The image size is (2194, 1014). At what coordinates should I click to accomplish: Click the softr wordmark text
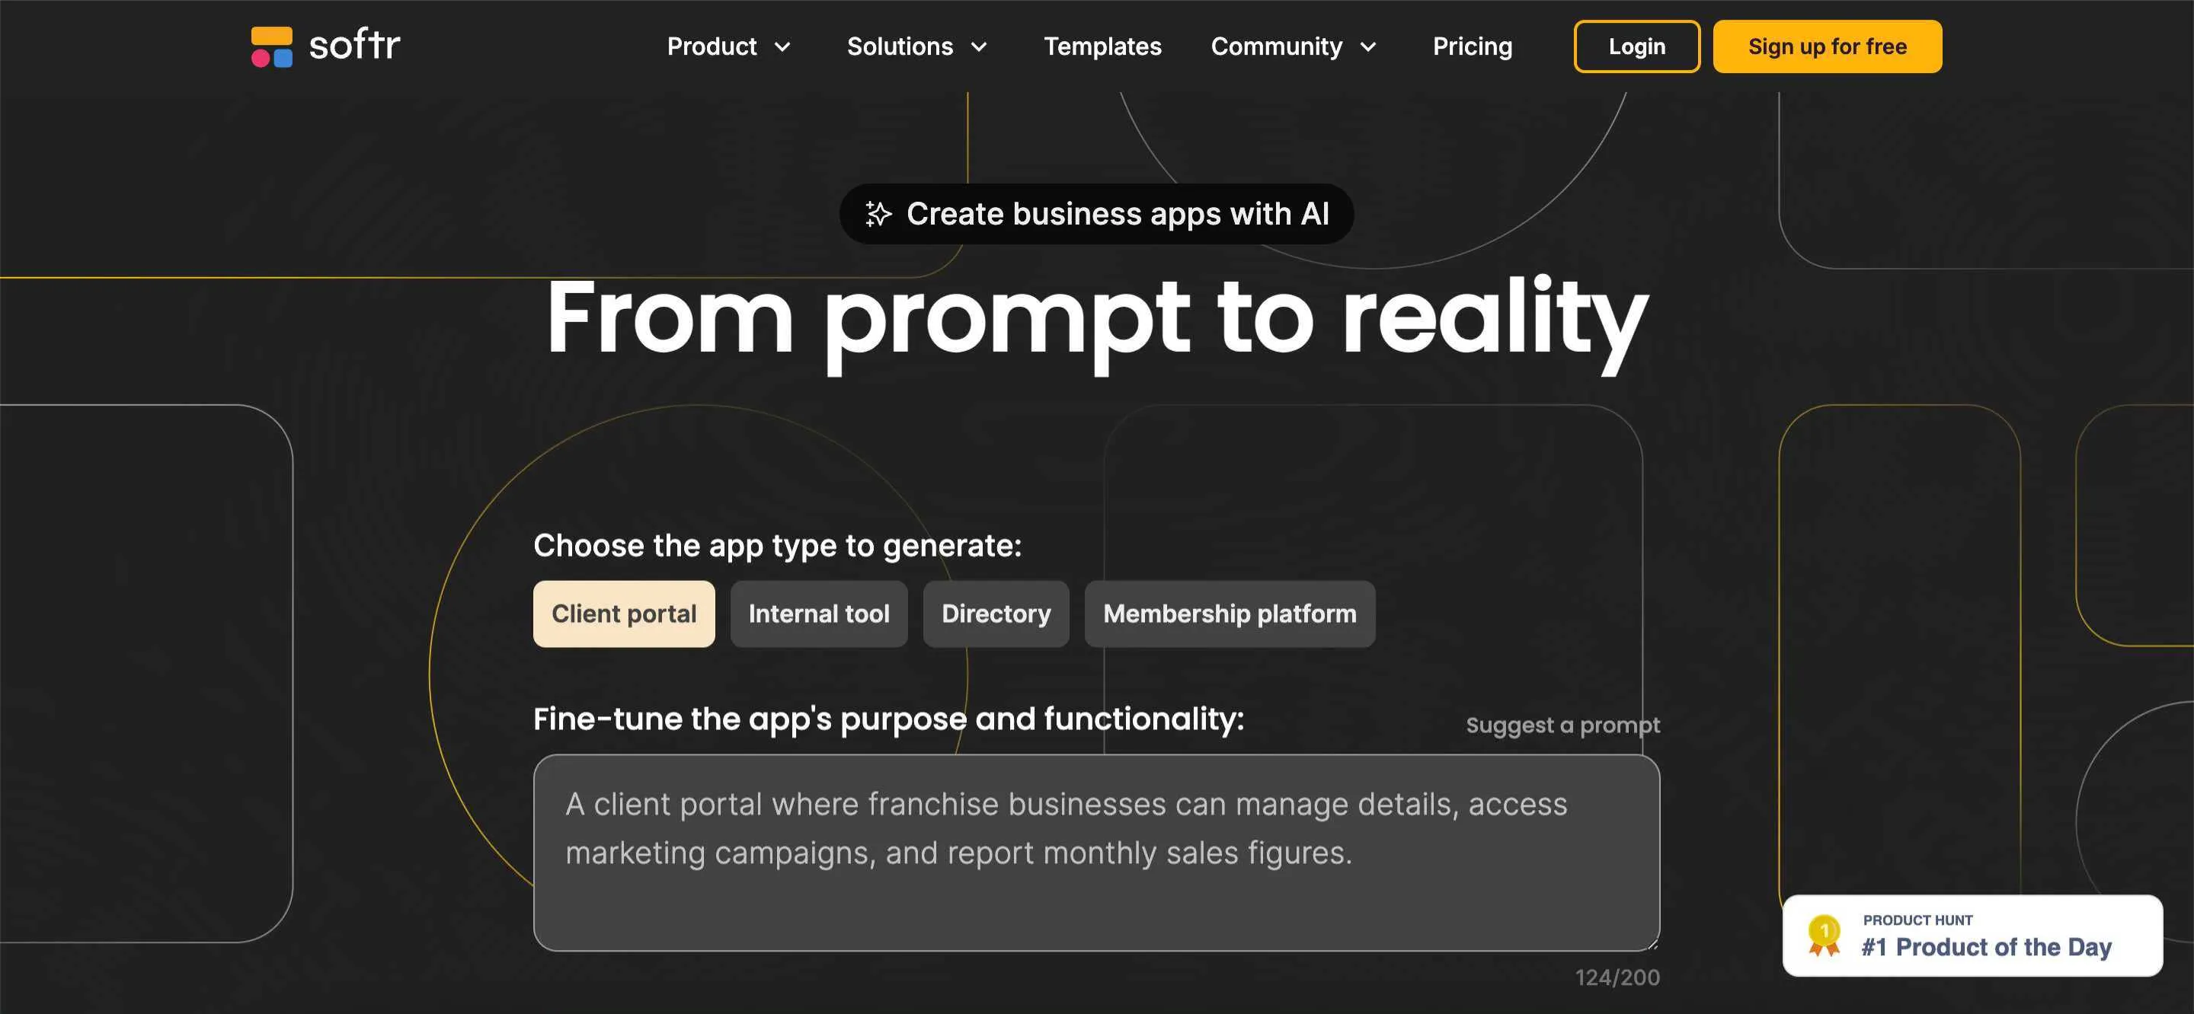click(x=354, y=45)
